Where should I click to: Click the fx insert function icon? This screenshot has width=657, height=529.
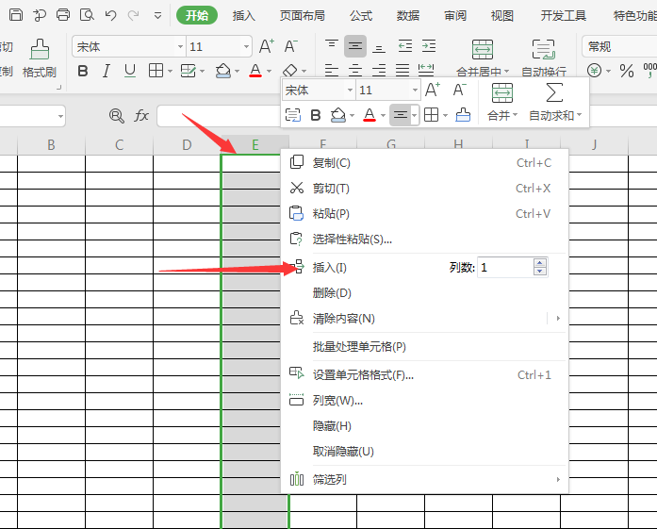(x=141, y=115)
